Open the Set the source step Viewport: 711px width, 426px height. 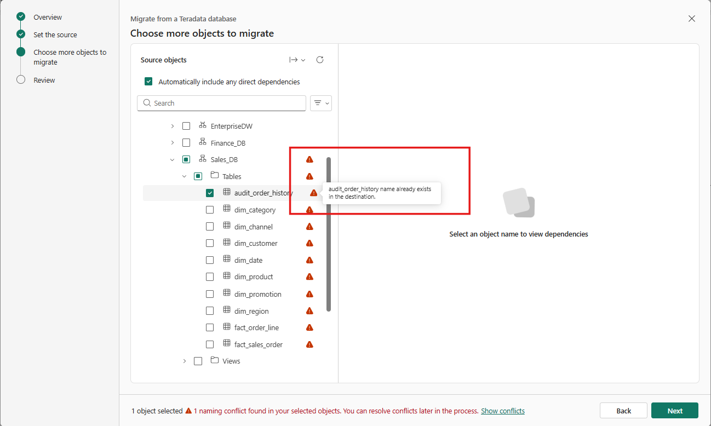(x=55, y=34)
